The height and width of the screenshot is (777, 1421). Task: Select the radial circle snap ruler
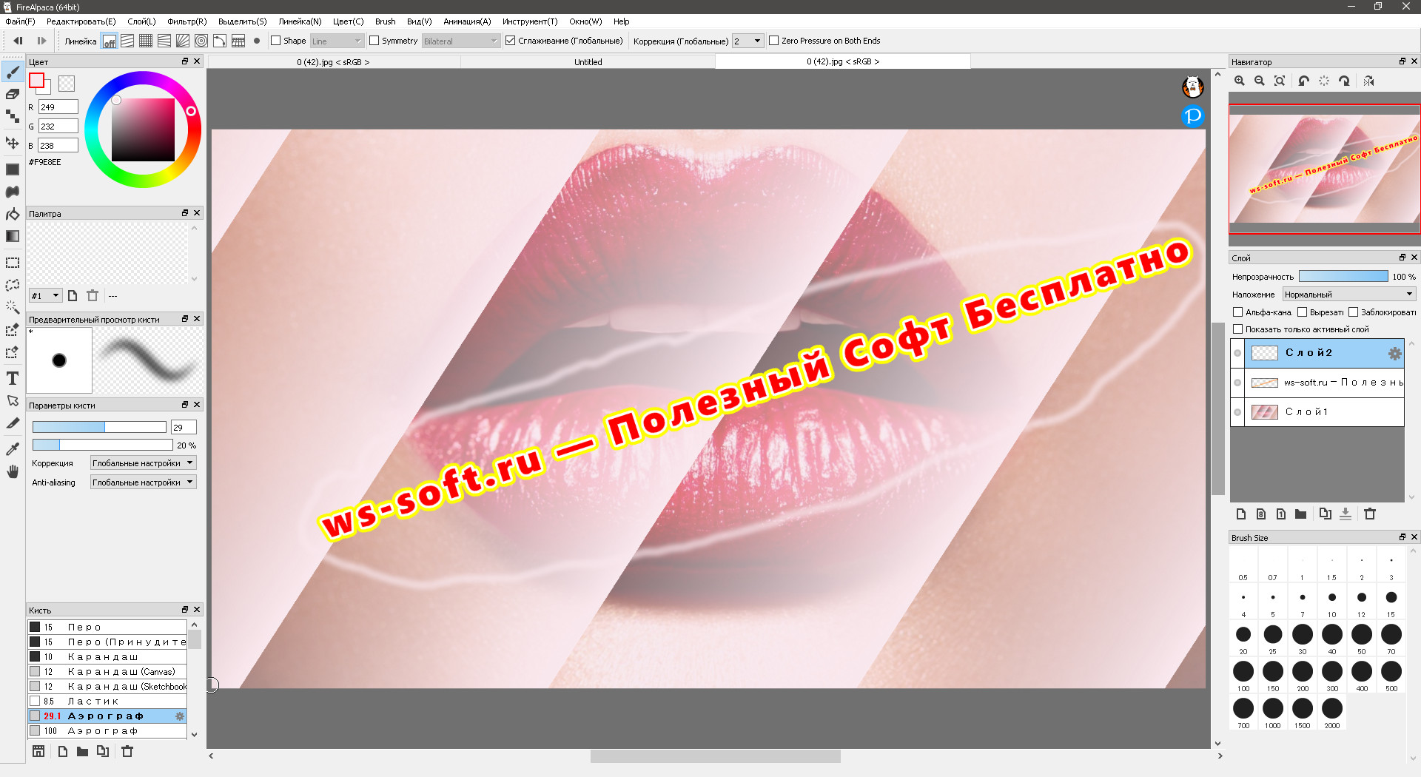(x=201, y=41)
